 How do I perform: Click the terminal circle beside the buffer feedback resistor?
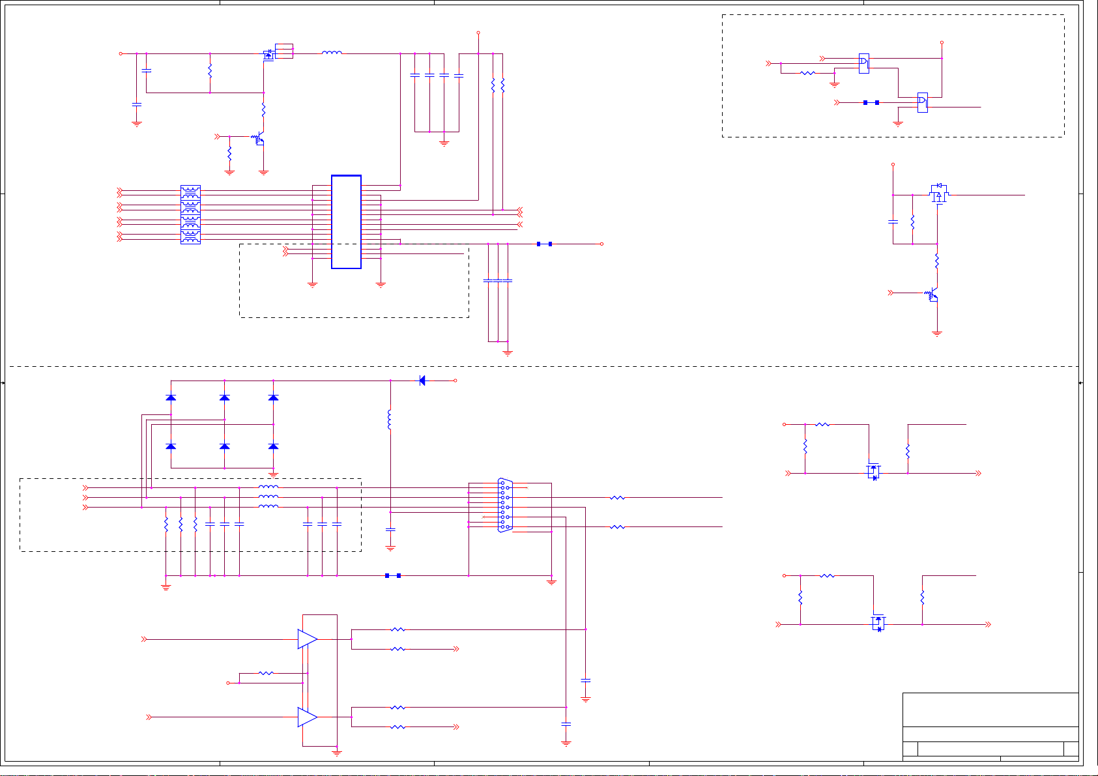tap(227, 683)
